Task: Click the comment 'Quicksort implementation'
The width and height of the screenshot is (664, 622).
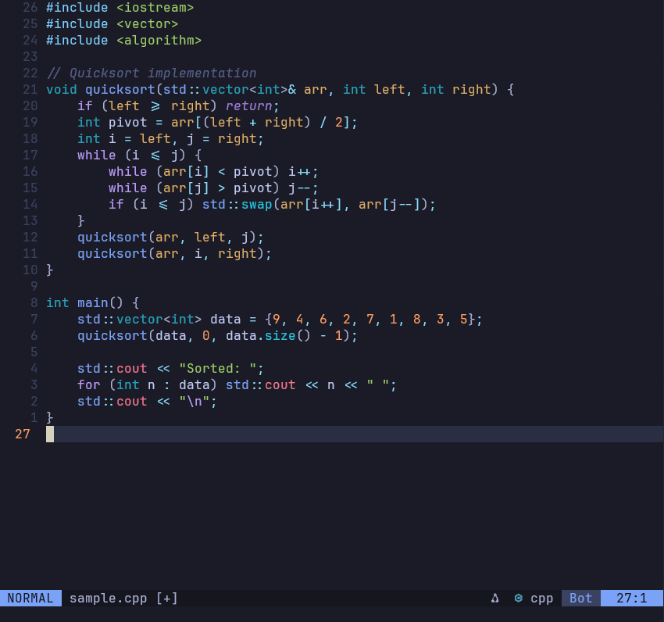Action: click(162, 73)
